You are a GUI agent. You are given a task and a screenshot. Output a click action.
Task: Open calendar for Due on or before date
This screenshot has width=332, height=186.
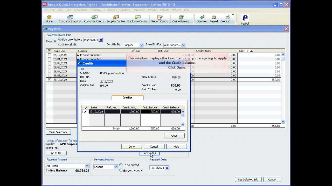point(101,40)
